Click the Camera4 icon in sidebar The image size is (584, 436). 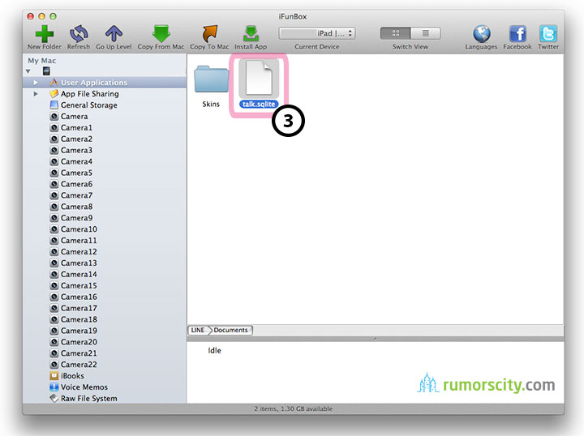(x=54, y=161)
